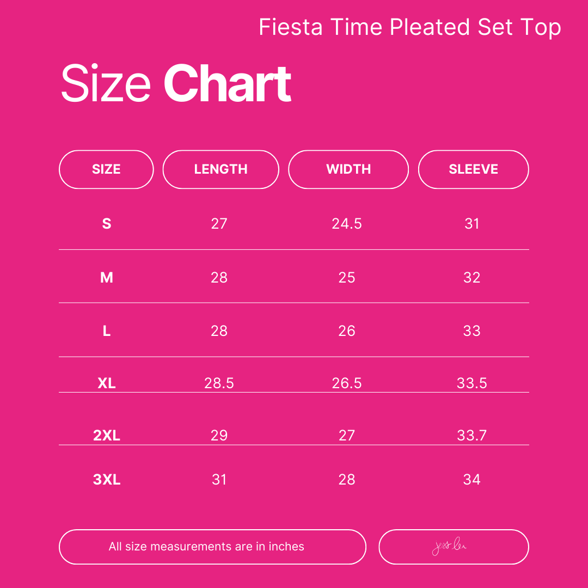The image size is (588, 588).
Task: Select the S size row label
Action: (107, 223)
